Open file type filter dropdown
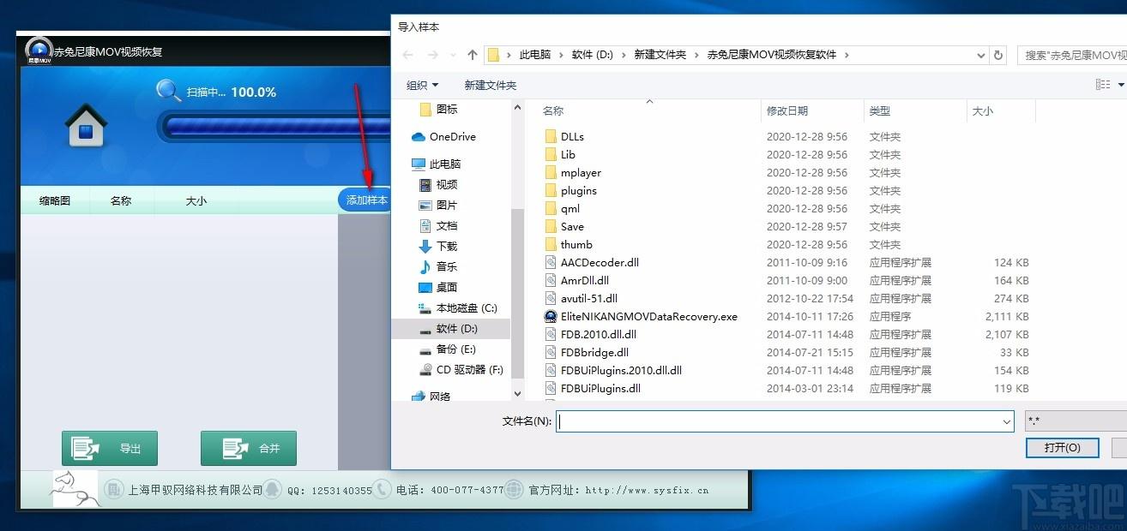The height and width of the screenshot is (531, 1127). coord(1076,421)
